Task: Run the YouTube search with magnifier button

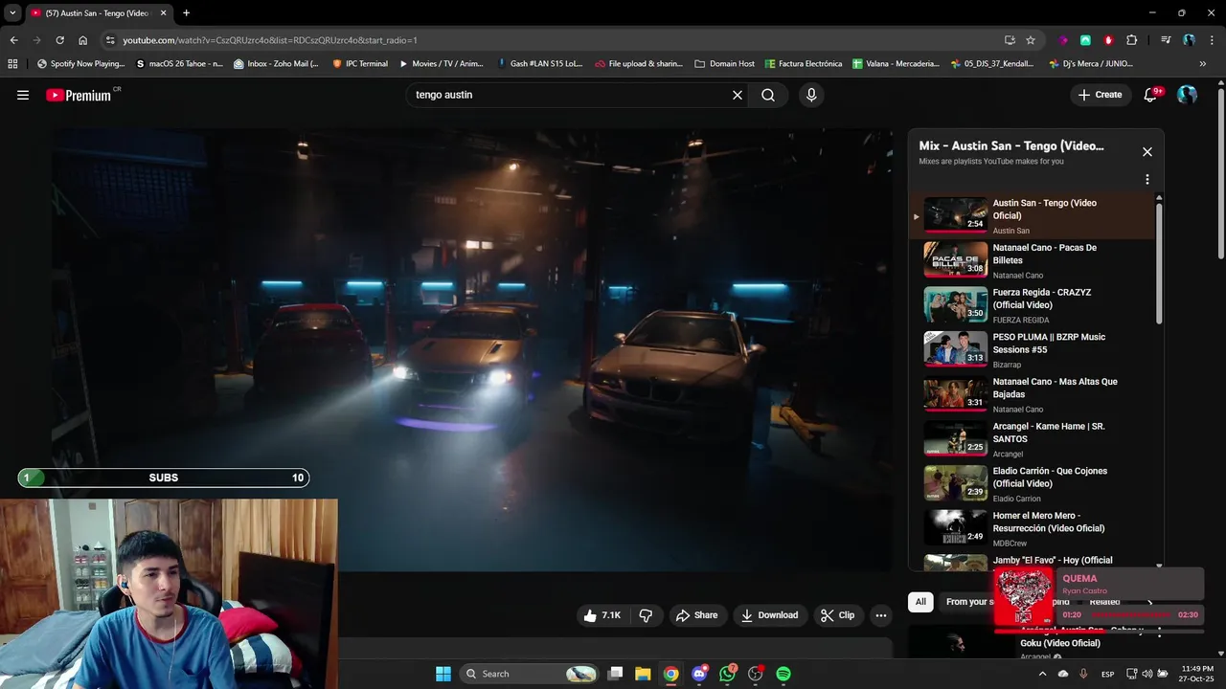Action: point(768,95)
